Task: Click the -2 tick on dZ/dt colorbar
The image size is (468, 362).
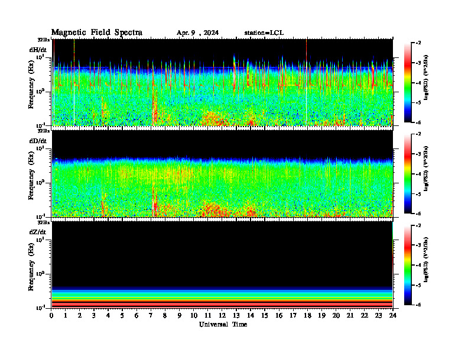Action: pos(418,225)
